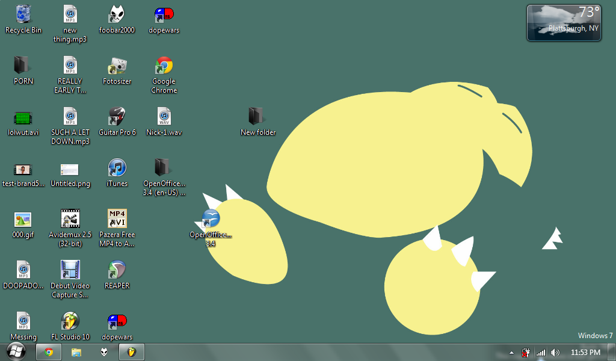
Task: Open Windows Explorer from the taskbar
Action: point(76,352)
